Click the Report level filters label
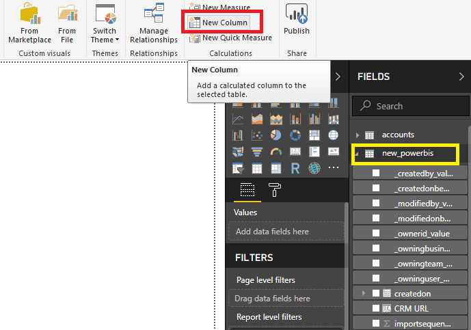This screenshot has width=471, height=330. [x=269, y=317]
